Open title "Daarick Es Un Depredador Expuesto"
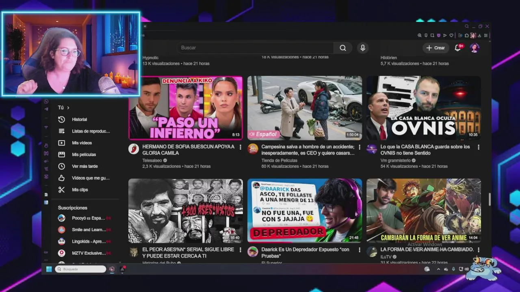 tap(305, 253)
